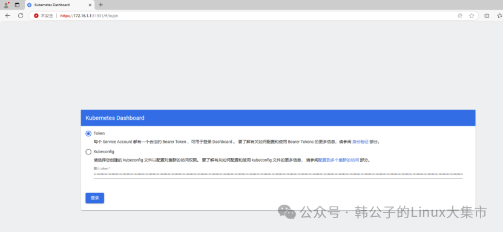This screenshot has width=503, height=232.
Task: Select the Kubeconfig radio button
Action: (88, 152)
